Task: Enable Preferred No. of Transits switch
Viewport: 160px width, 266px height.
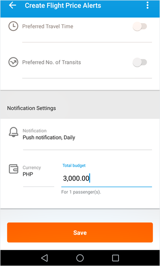Action: click(140, 62)
